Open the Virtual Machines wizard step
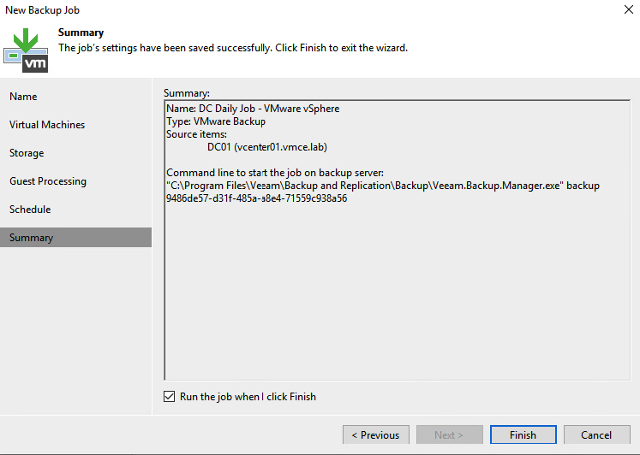640x455 pixels. click(47, 125)
